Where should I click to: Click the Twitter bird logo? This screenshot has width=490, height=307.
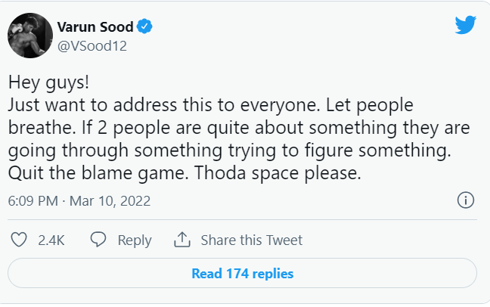[x=465, y=26]
